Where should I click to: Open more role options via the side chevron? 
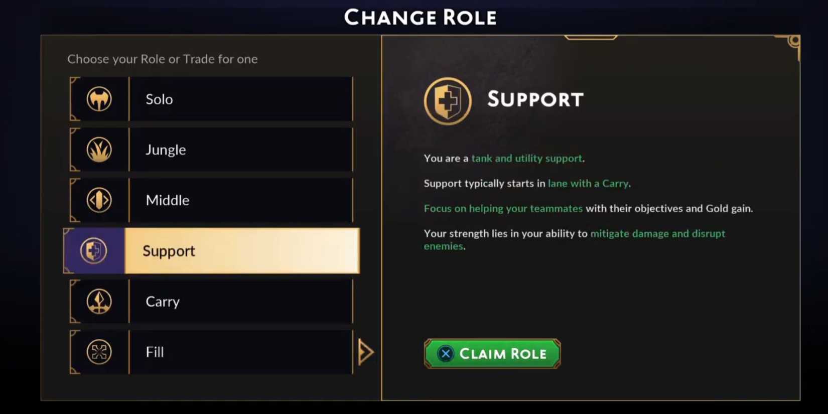pos(367,351)
